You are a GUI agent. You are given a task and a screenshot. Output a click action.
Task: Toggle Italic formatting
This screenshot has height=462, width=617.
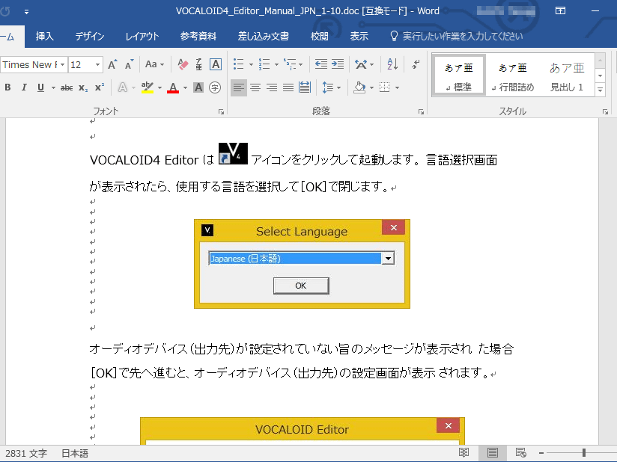24,87
